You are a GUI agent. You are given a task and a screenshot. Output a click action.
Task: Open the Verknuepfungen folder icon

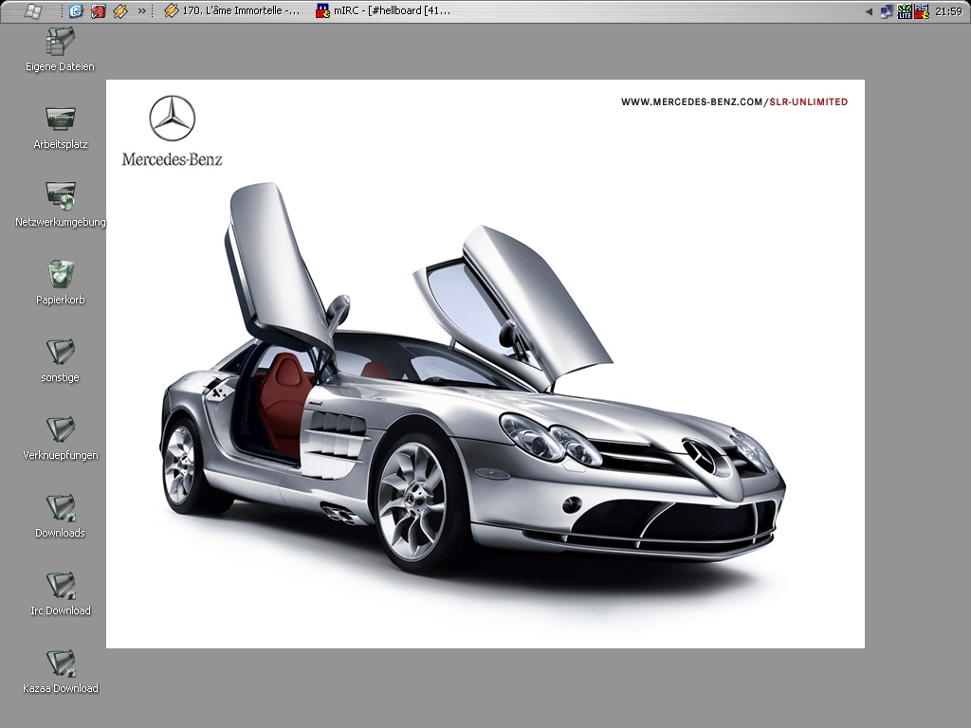[60, 430]
